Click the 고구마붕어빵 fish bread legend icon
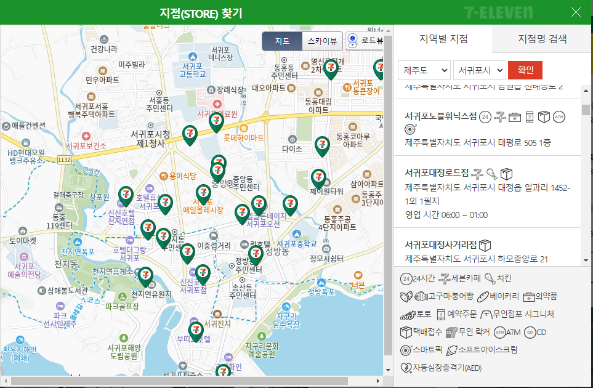The image size is (593, 388). 421,296
